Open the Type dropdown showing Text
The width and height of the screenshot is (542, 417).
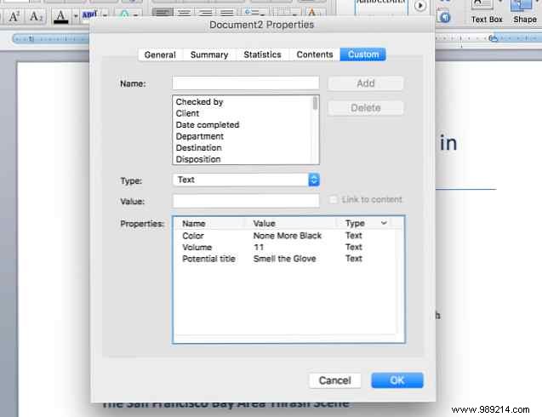pos(245,180)
